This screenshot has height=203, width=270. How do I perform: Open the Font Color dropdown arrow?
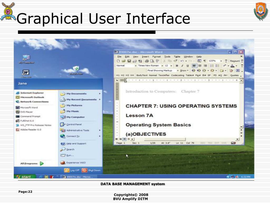(237, 66)
